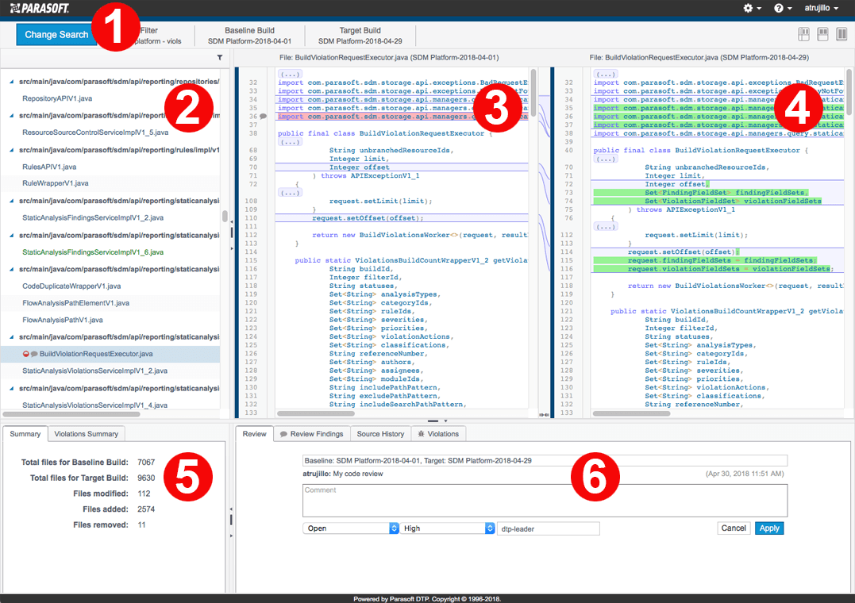Switch to the Summary tab
This screenshot has width=855, height=603.
pos(25,434)
